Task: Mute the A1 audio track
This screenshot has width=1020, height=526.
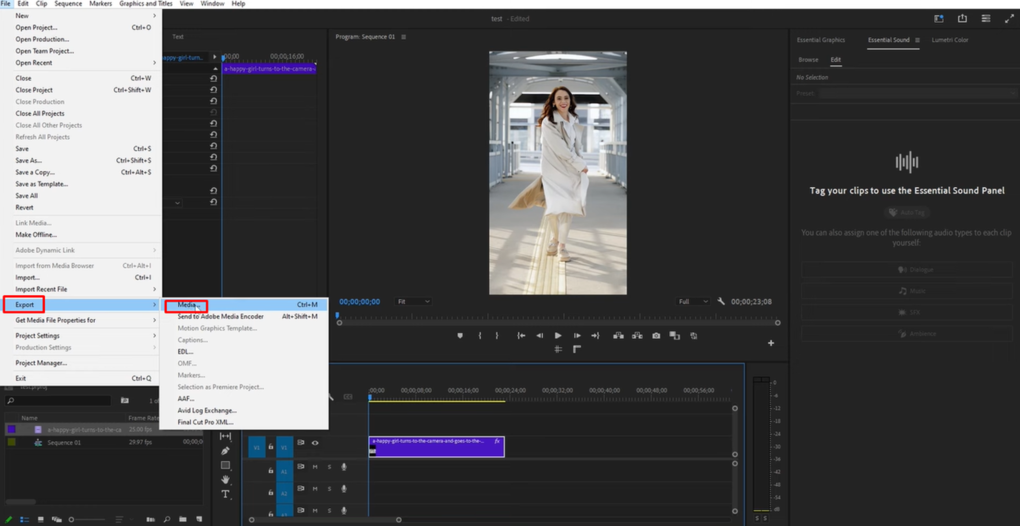Action: click(315, 466)
